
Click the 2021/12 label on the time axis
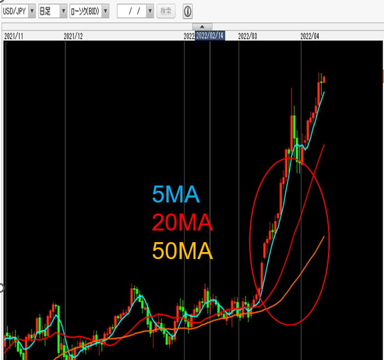(x=73, y=36)
